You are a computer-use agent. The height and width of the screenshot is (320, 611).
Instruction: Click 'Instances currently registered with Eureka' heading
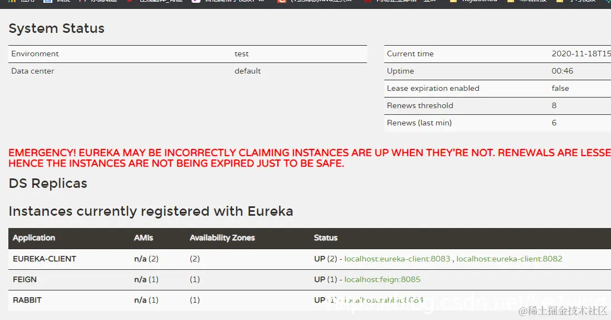tap(151, 211)
